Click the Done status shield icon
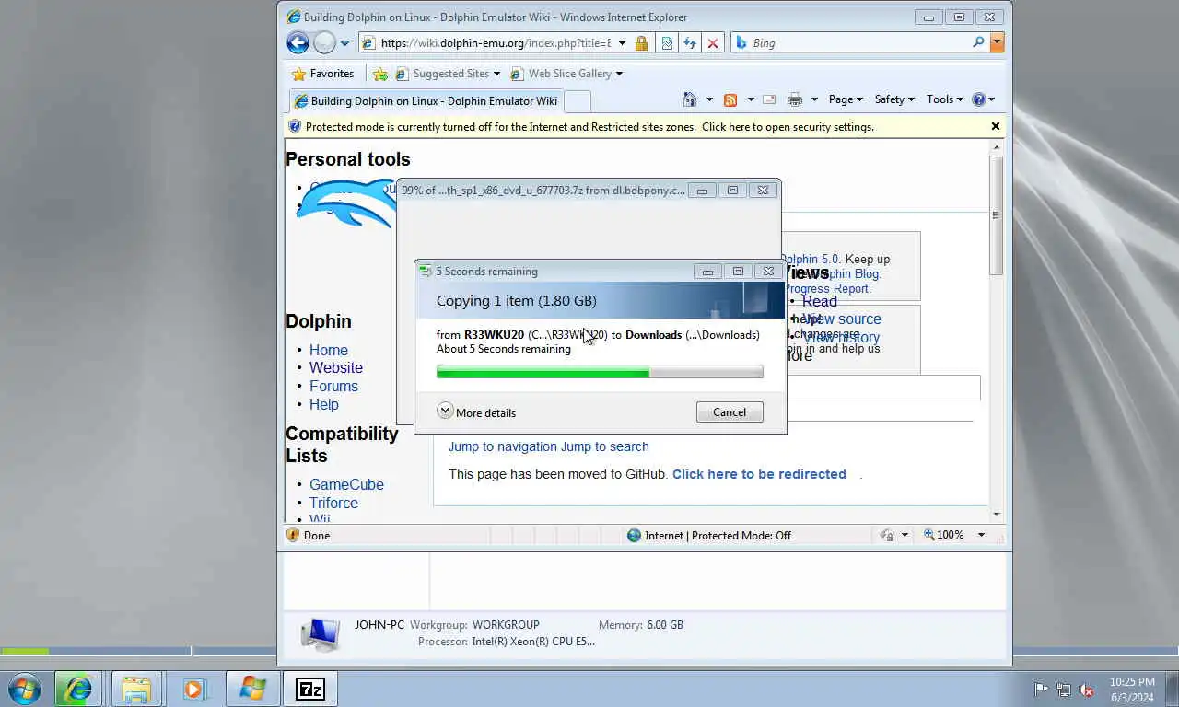1179x707 pixels. coord(294,535)
